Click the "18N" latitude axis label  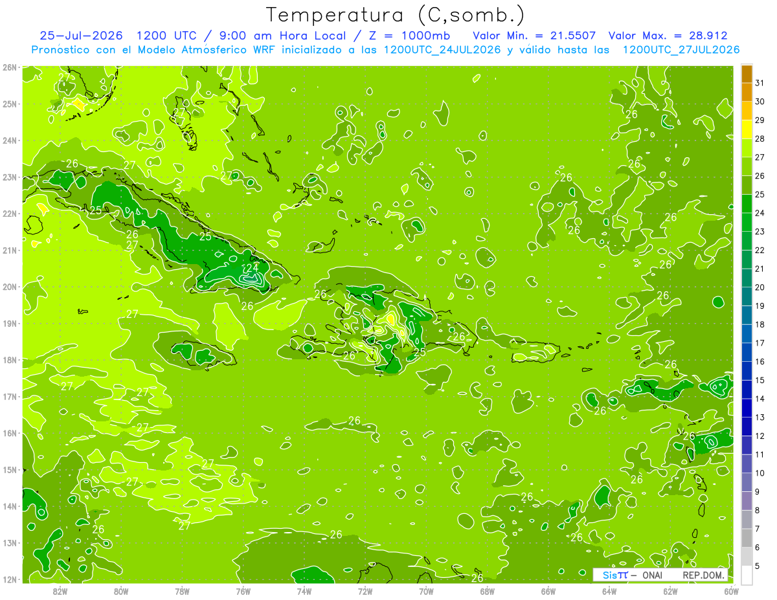[9, 360]
